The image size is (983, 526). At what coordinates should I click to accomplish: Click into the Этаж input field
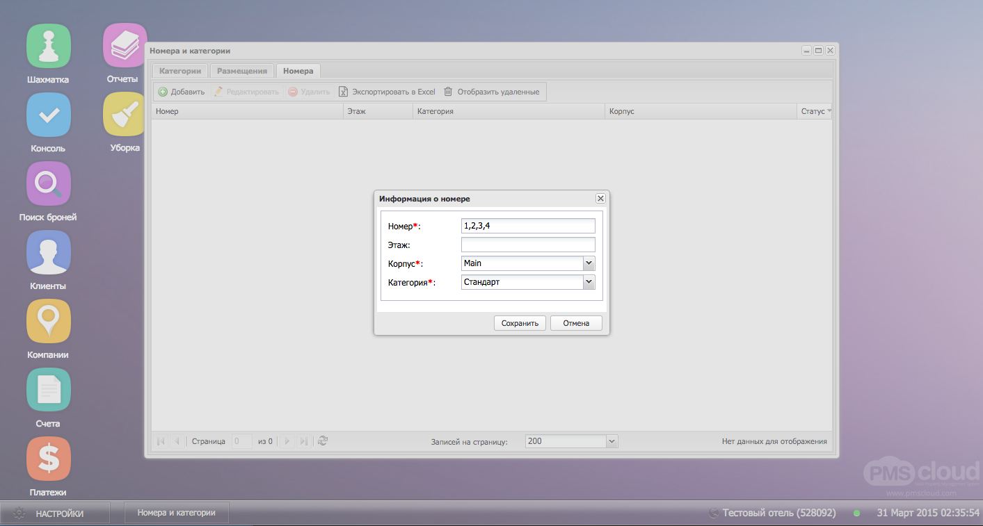[528, 245]
